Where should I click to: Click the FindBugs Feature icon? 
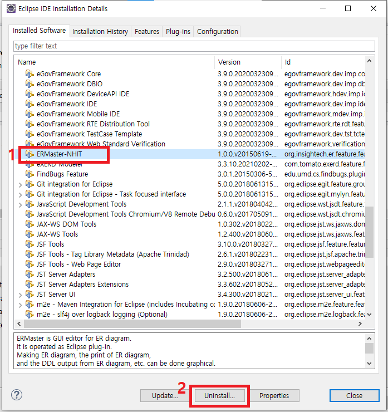(30, 174)
